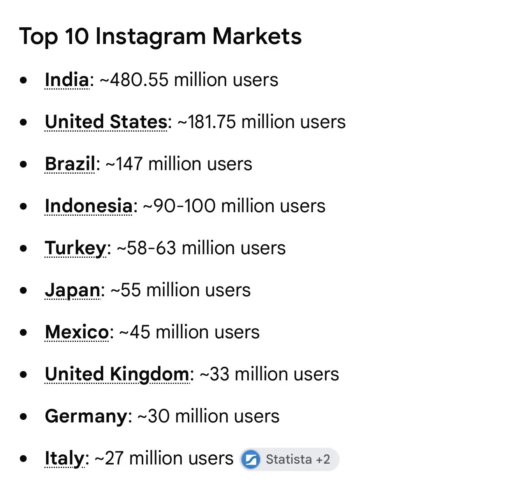
Task: Click the ~90-100 million users text
Action: pos(234,206)
